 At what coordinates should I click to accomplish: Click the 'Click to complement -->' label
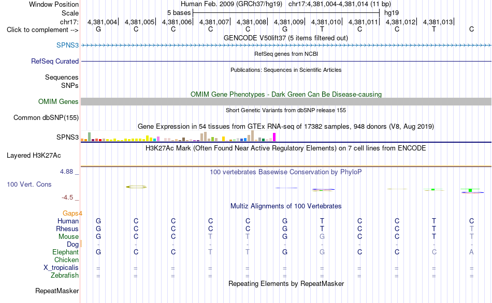(x=42, y=30)
